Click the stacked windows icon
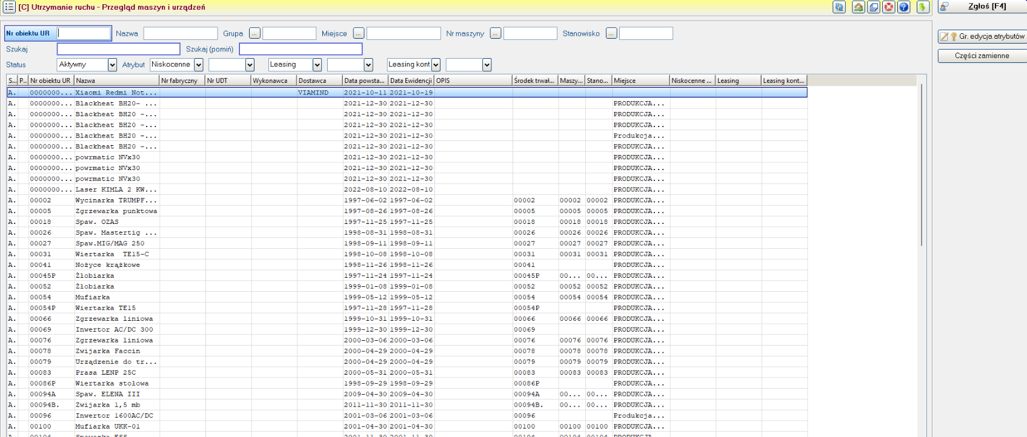 coord(874,7)
